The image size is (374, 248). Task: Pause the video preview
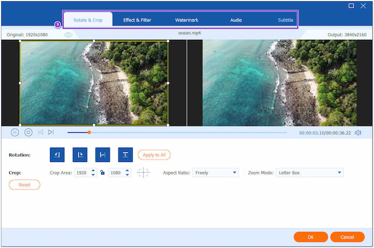pos(15,132)
